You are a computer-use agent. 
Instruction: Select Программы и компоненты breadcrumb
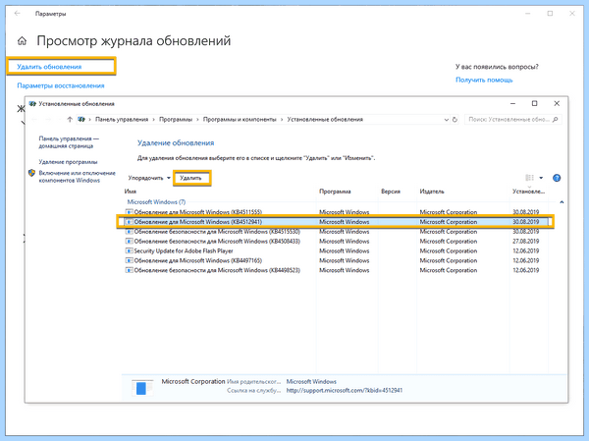click(x=240, y=120)
